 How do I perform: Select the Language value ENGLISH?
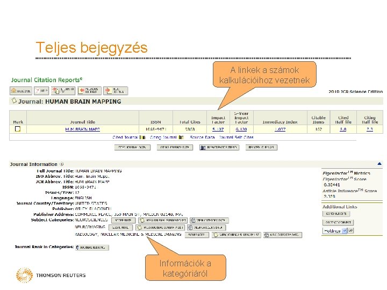coord(83,198)
